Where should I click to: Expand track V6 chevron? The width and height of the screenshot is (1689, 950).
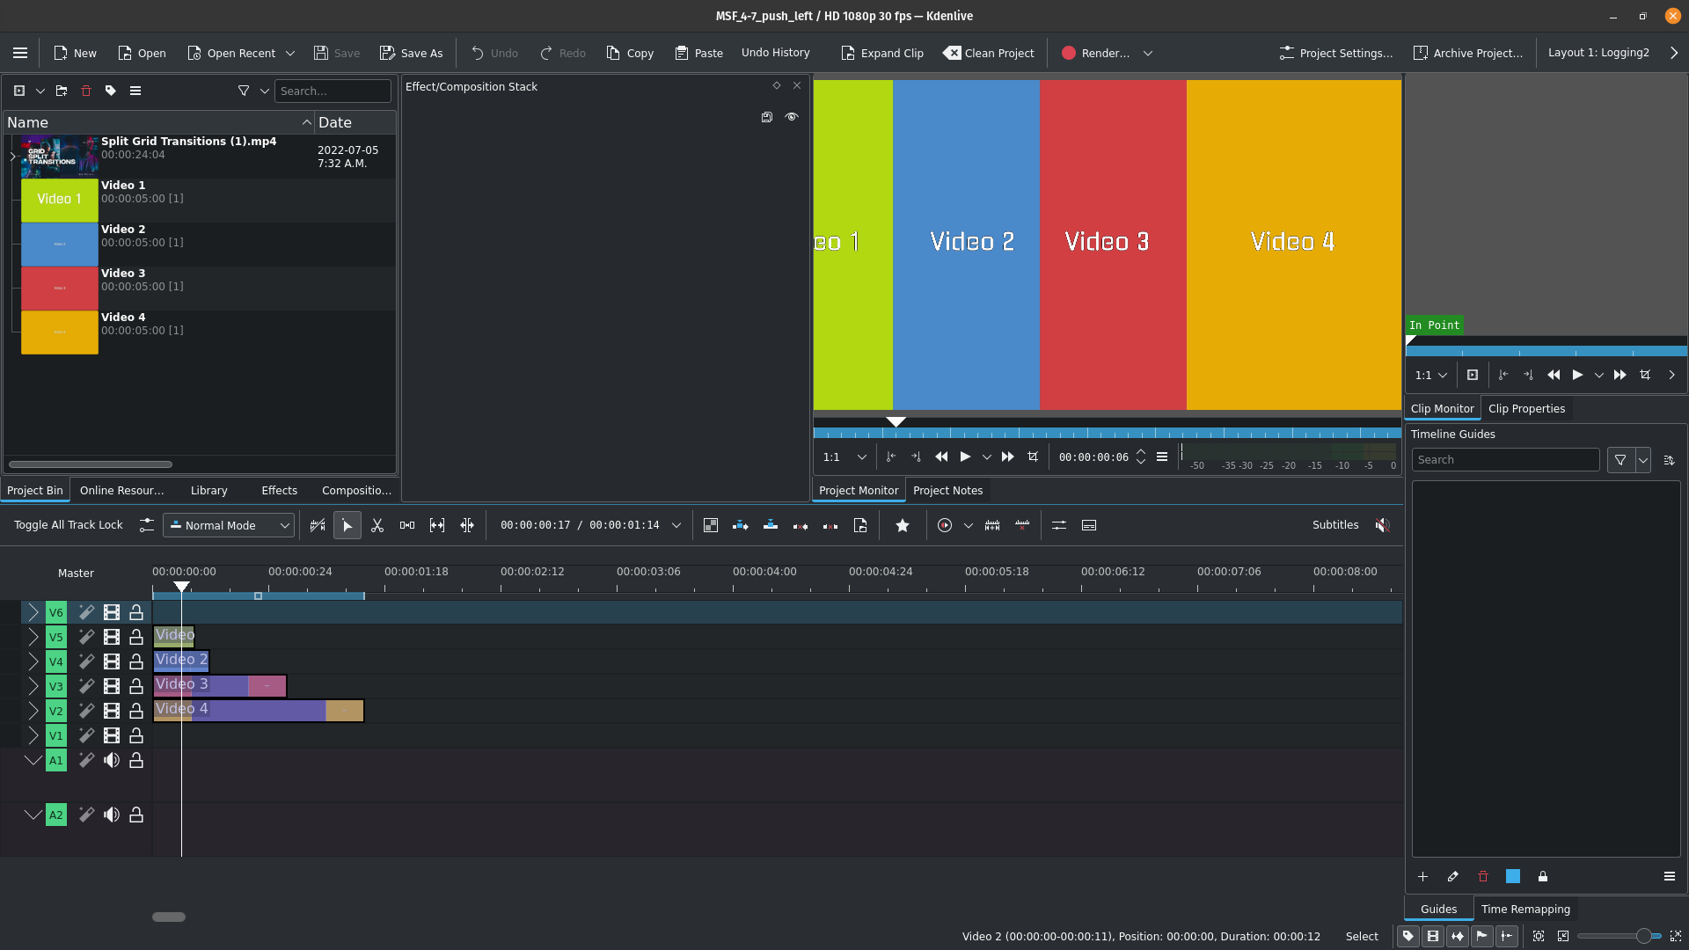pyautogui.click(x=33, y=612)
